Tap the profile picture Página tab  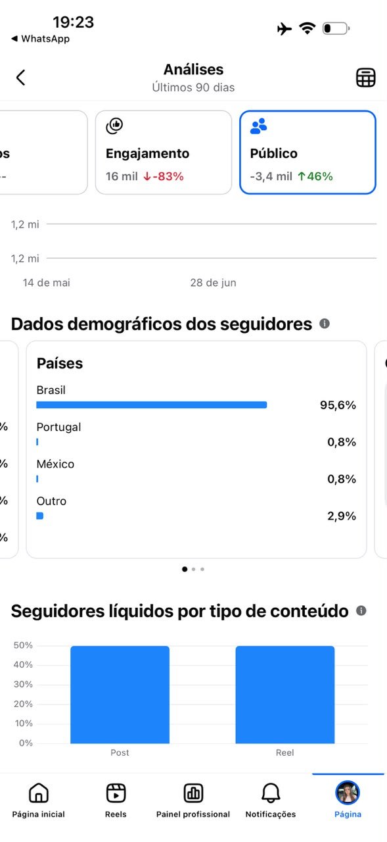pyautogui.click(x=348, y=793)
